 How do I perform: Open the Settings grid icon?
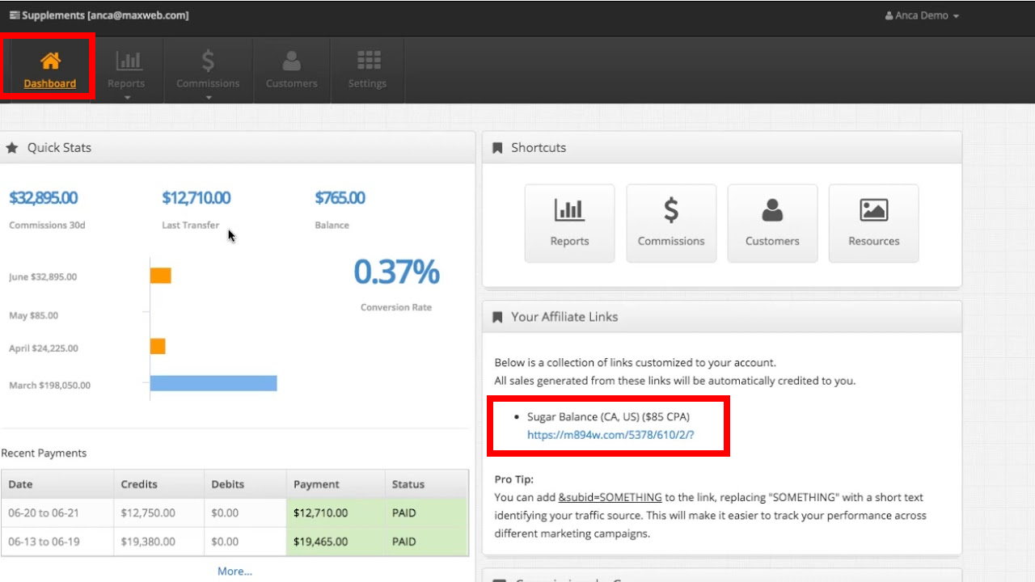tap(369, 61)
